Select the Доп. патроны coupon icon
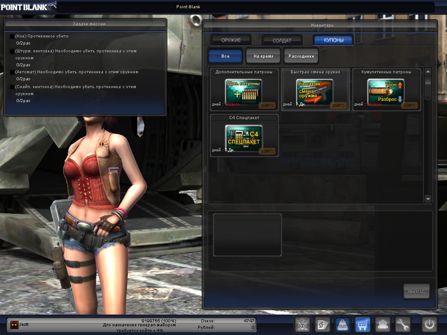The height and width of the screenshot is (335, 447). 244,91
